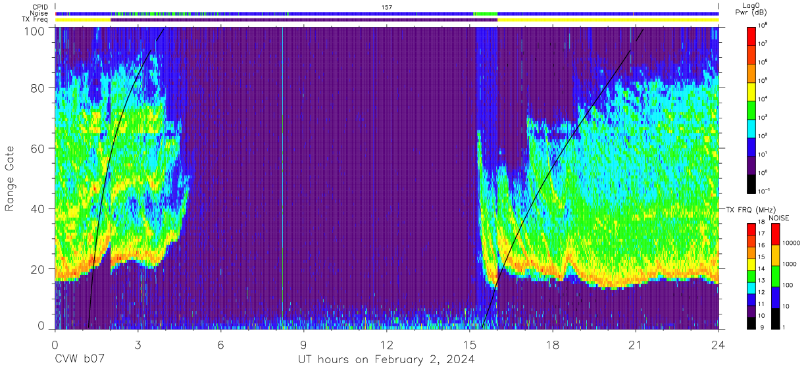Click the 'Range Gate' y-axis title
This screenshot has height=373, width=808.
click(x=10, y=178)
